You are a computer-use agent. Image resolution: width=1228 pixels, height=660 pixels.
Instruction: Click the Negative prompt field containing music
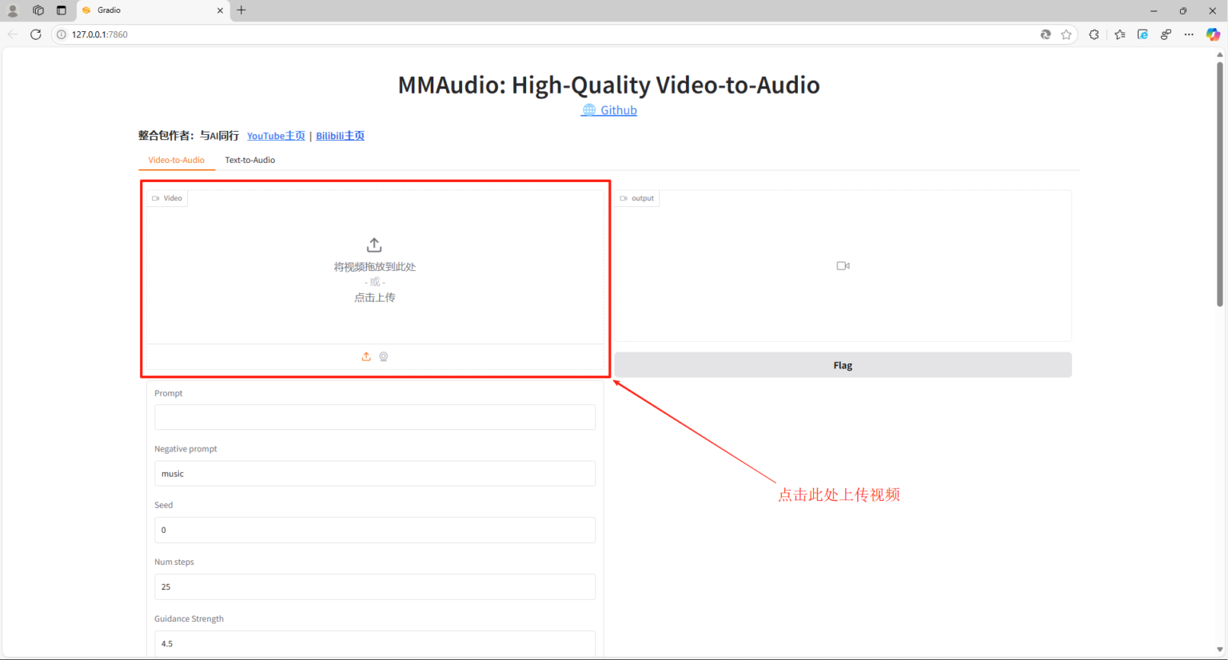click(x=374, y=474)
